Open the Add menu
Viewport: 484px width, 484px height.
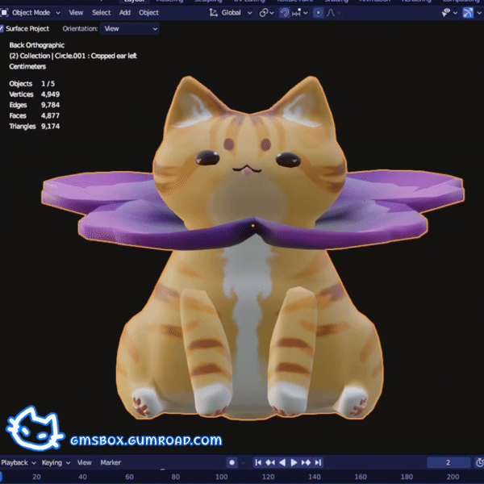tap(125, 13)
